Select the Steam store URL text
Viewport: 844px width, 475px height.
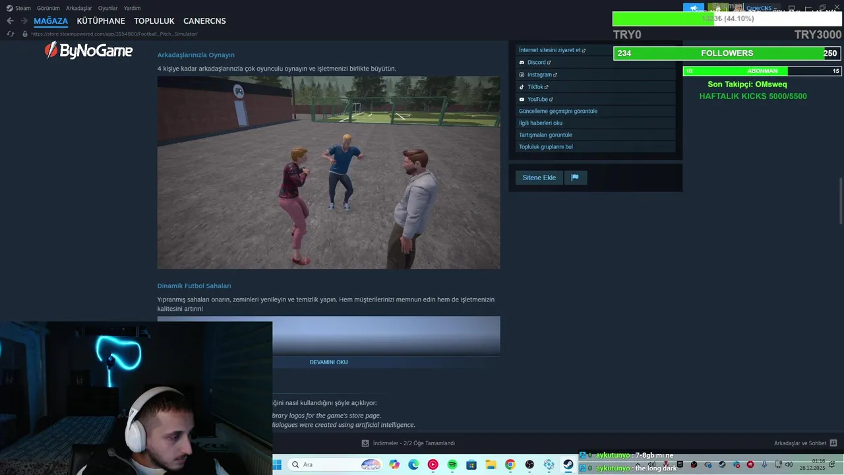(x=114, y=34)
